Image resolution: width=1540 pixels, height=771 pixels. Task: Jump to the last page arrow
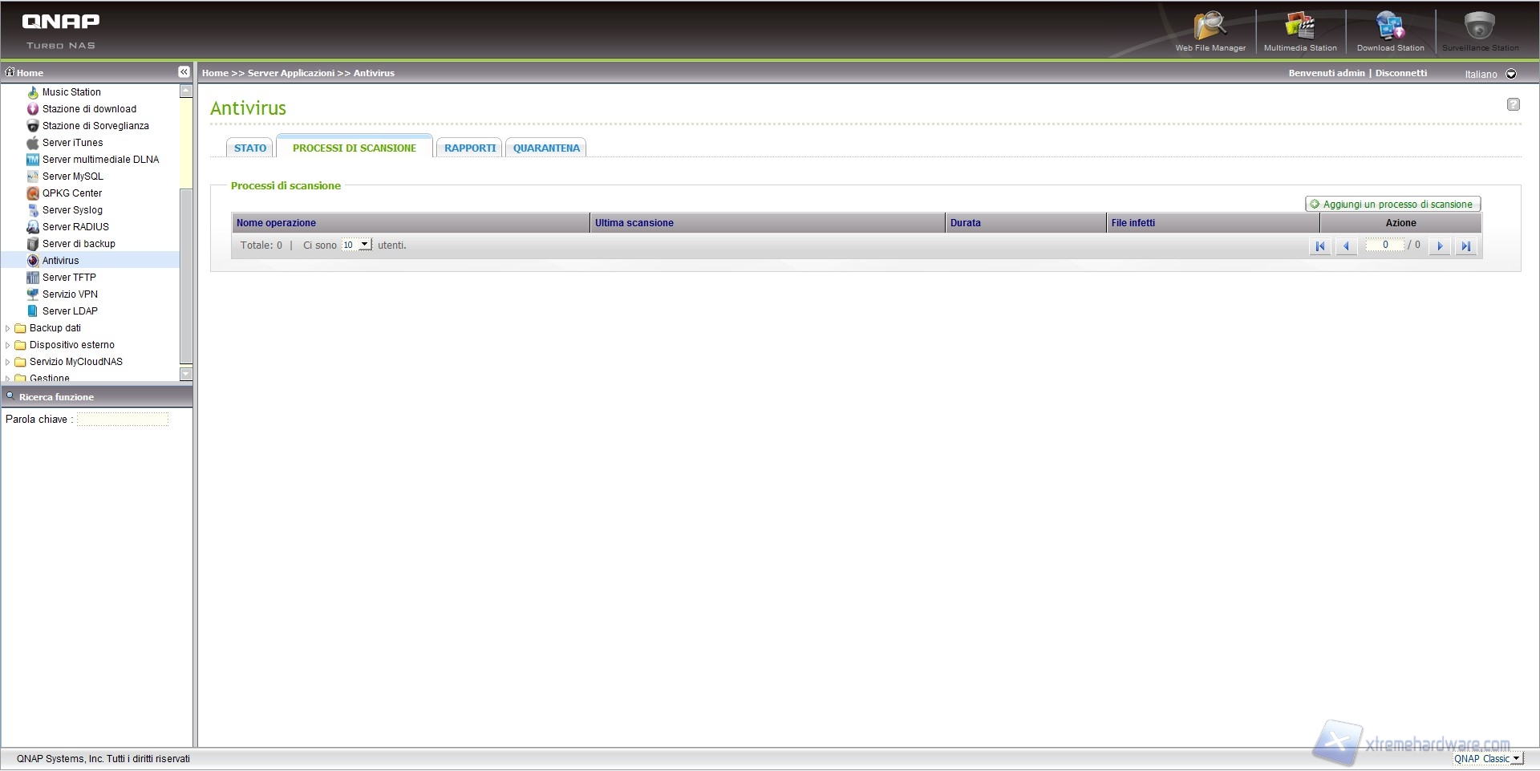(x=1466, y=246)
